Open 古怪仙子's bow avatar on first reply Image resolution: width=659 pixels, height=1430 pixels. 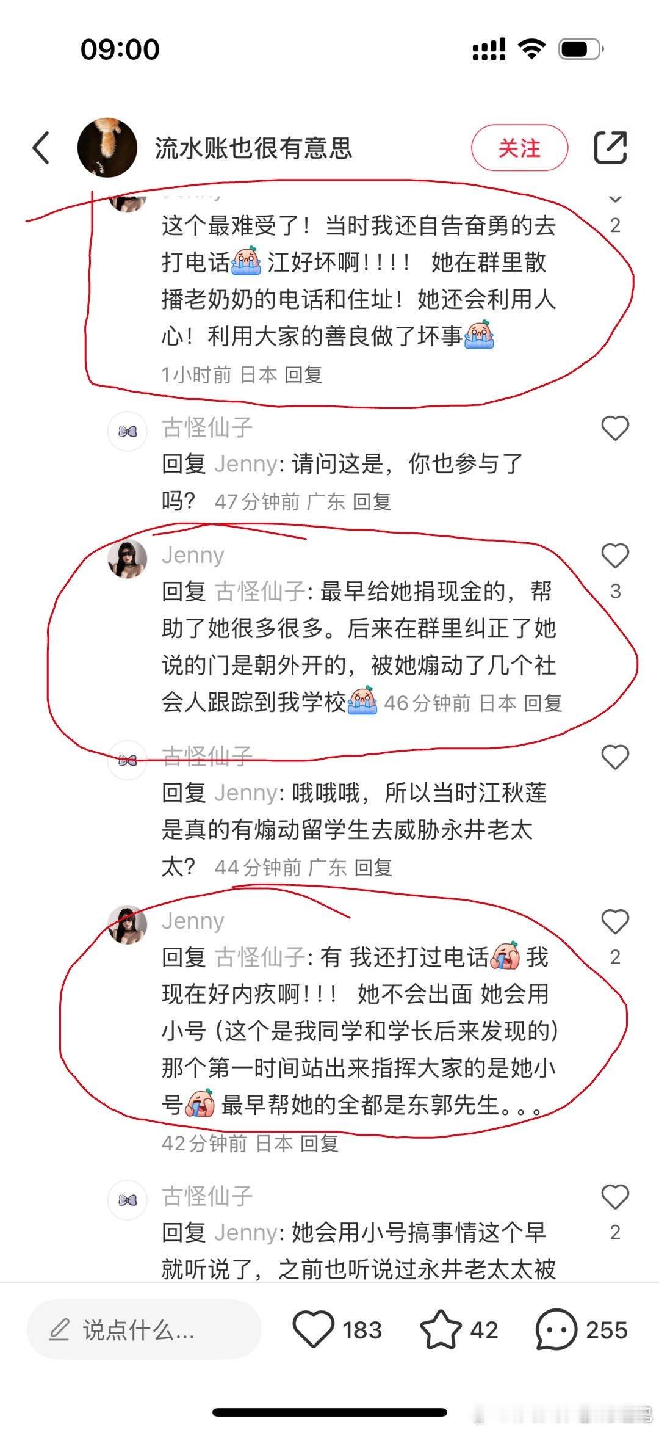pos(128,432)
